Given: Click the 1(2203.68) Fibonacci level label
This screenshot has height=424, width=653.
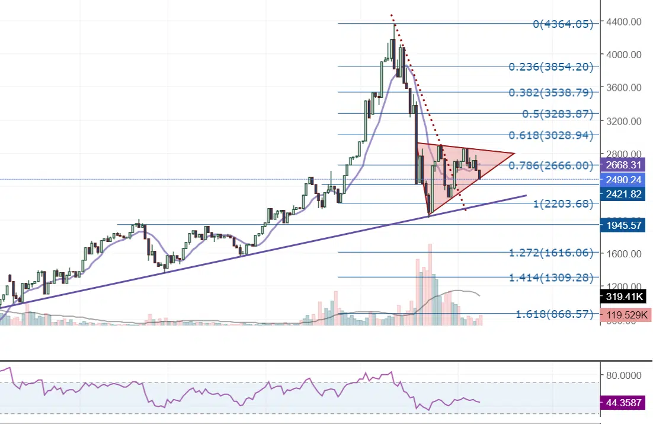Looking at the screenshot, I should pos(563,204).
